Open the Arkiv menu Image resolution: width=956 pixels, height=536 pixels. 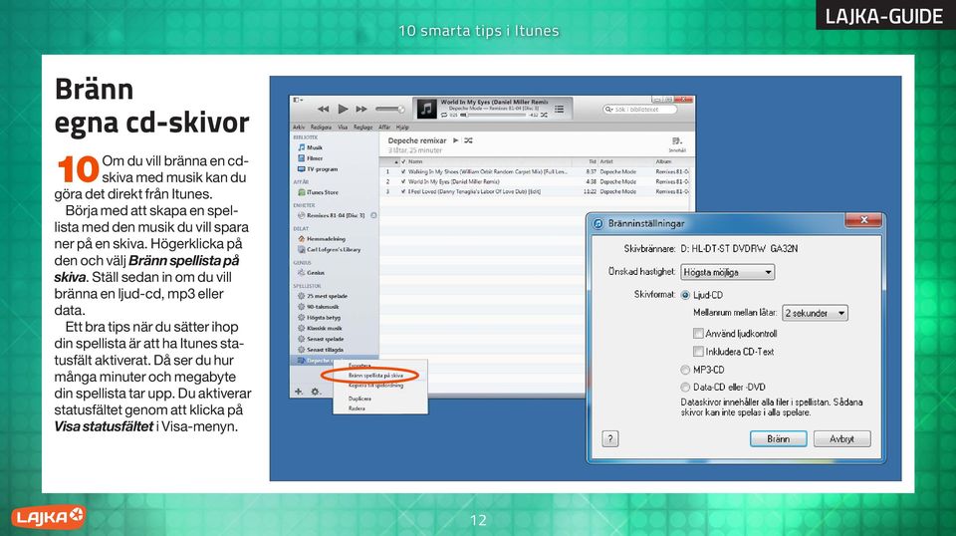point(299,127)
